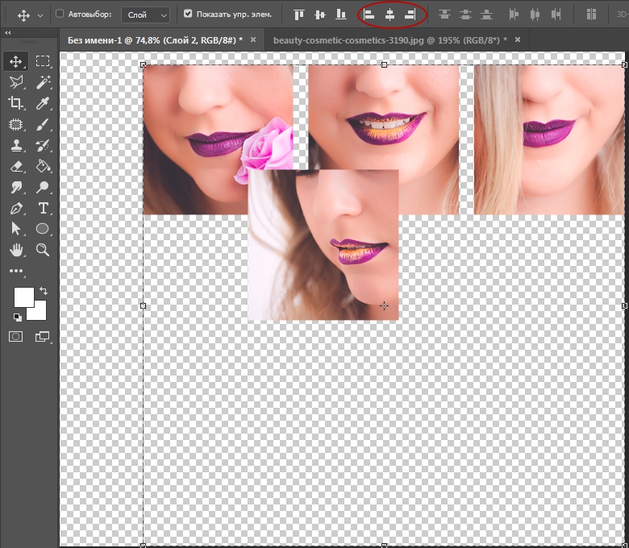Viewport: 629px width, 548px height.
Task: Click the side profile lips photo
Action: click(x=323, y=244)
